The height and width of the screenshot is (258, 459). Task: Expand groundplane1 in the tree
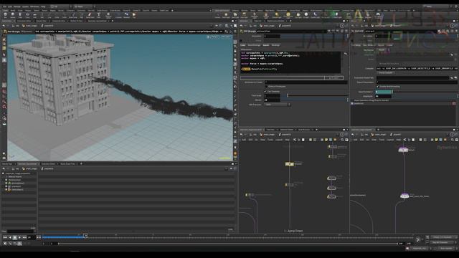6,183
